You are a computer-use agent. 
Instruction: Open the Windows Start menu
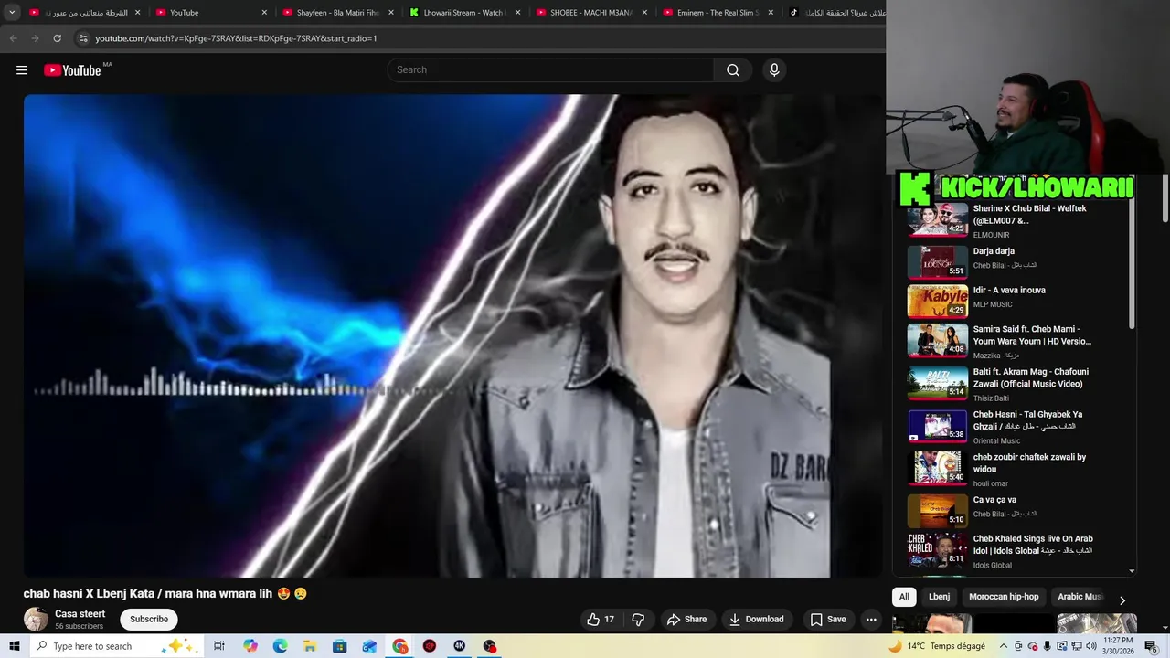(x=15, y=646)
